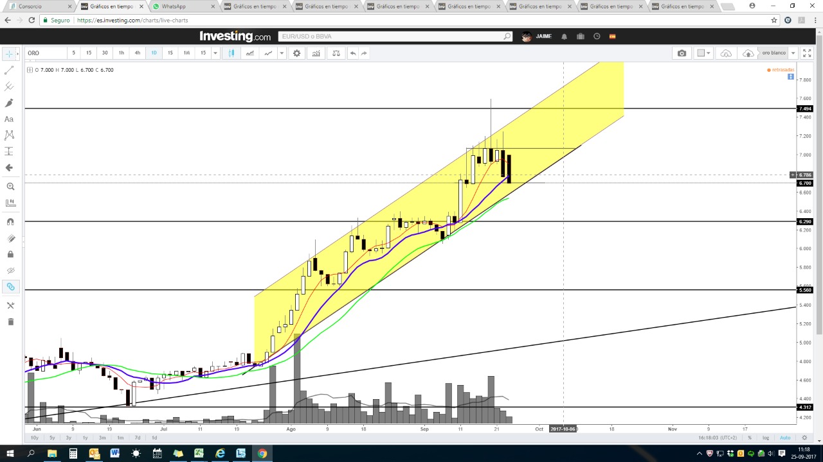Toggle the percent scale button
The image size is (823, 462).
point(749,438)
